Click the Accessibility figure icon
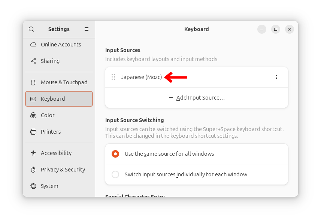Screen dimensions: 321x222 pyautogui.click(x=33, y=153)
